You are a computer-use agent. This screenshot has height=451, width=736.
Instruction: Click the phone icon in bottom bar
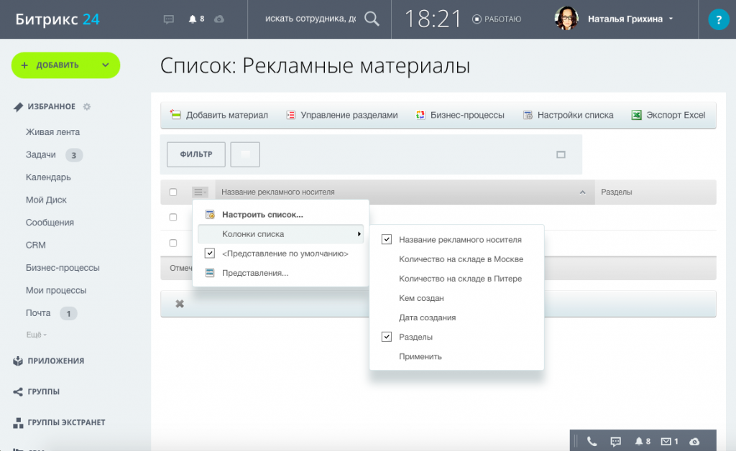pos(592,441)
